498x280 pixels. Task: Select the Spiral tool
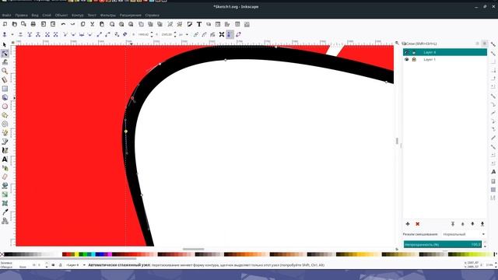[x=5, y=124]
